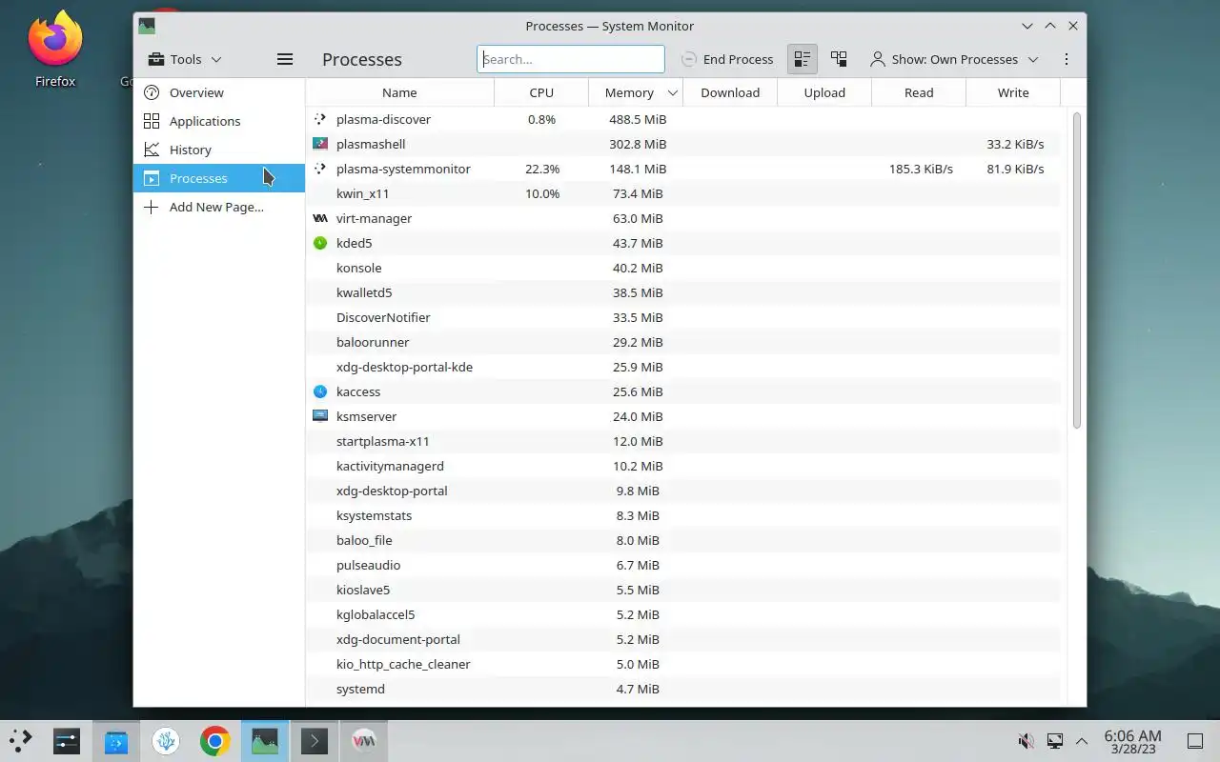
Task: Select the kio_http_cache_cleaner process
Action: pos(682,664)
